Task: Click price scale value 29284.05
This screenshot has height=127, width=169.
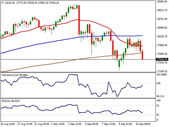Action: coord(162,2)
